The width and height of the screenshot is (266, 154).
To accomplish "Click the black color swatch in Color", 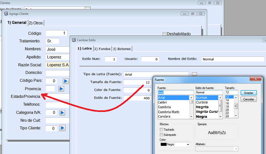I will (x=163, y=144).
